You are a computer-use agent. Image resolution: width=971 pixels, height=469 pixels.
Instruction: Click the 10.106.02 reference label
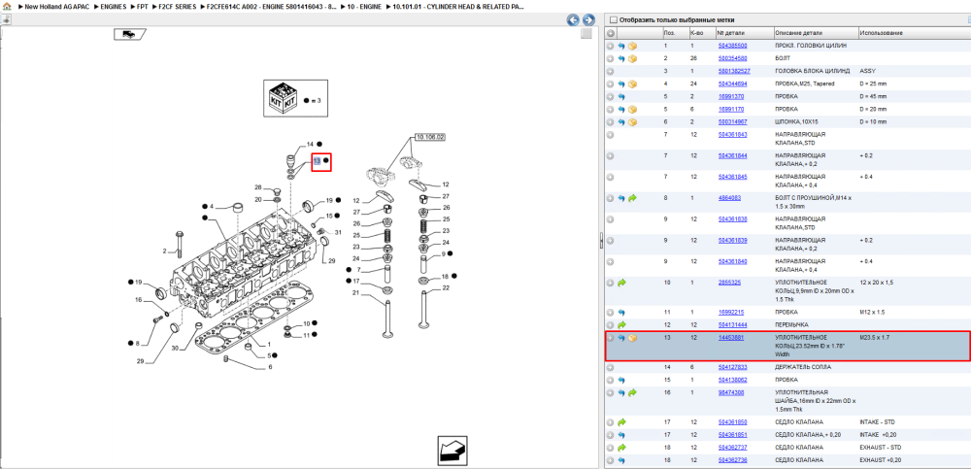430,136
